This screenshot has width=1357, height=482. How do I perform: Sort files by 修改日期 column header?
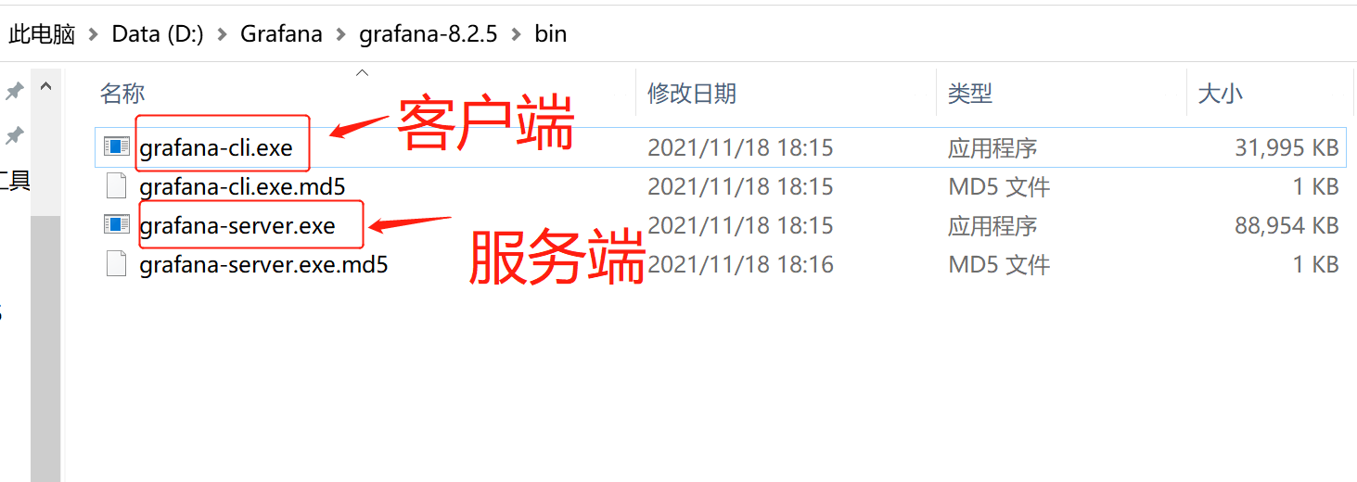click(x=692, y=93)
